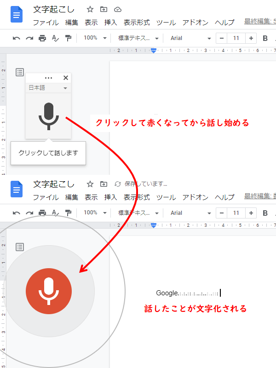Image resolution: width=276 pixels, height=368 pixels.
Task: Open the document outline icon in upper document
Action: 20,72
